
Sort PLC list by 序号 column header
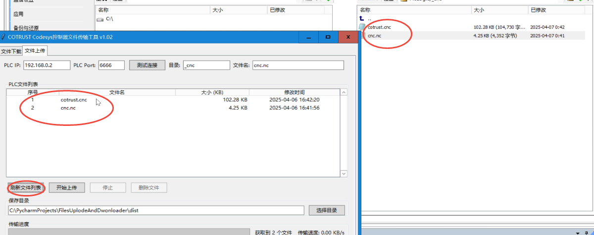coord(33,92)
